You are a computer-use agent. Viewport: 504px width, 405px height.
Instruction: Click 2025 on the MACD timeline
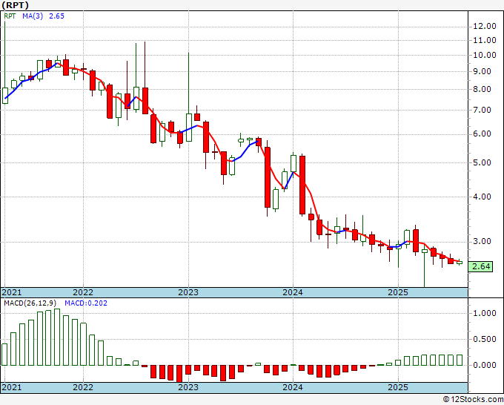pyautogui.click(x=398, y=387)
